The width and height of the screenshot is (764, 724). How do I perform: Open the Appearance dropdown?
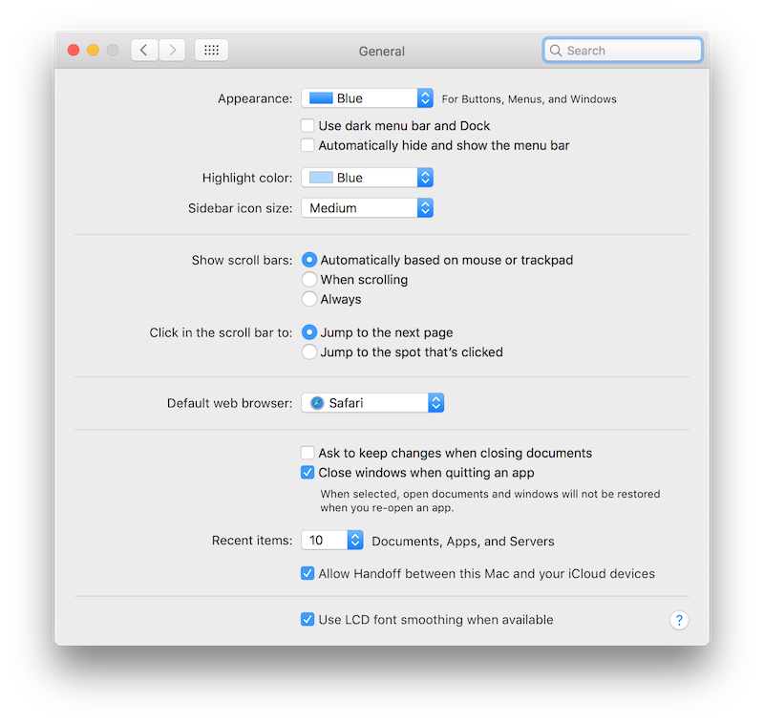point(368,98)
